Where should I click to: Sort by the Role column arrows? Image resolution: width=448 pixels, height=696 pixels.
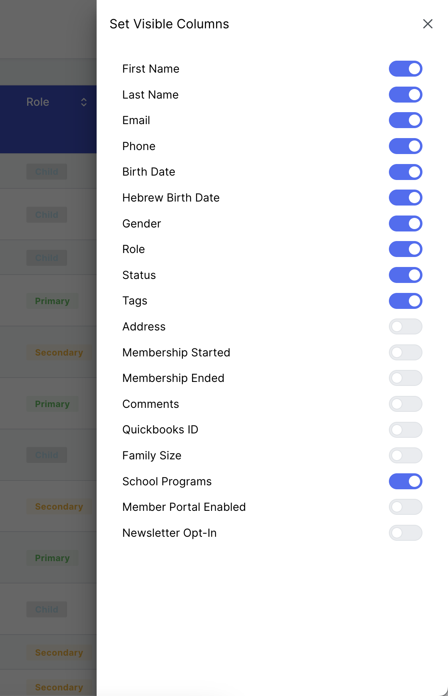tap(84, 102)
